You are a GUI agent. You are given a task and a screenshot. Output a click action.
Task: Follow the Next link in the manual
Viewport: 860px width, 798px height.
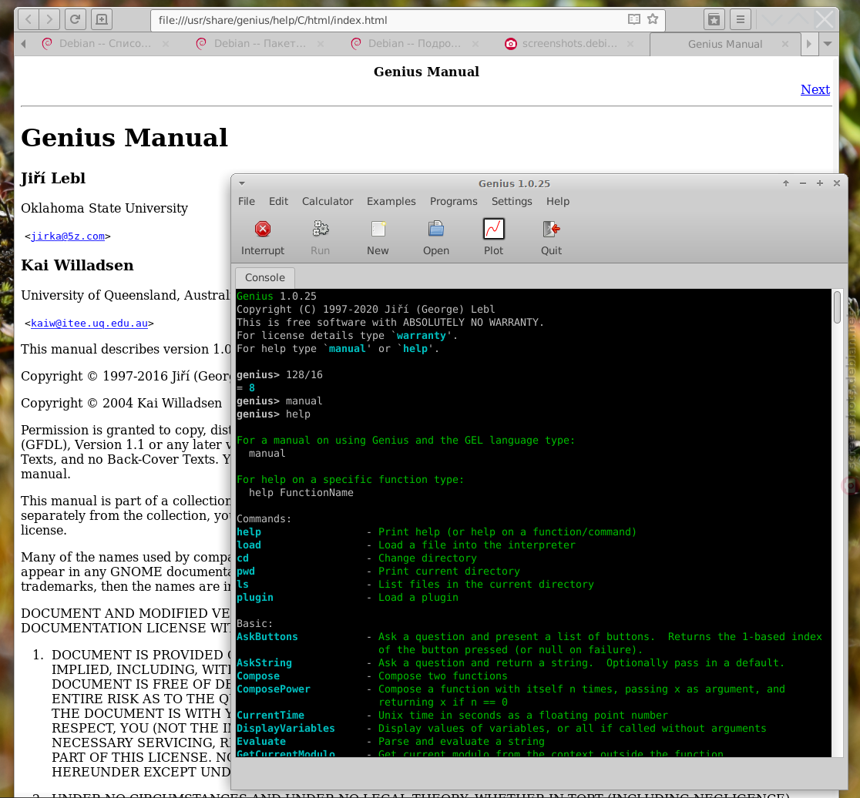815,89
